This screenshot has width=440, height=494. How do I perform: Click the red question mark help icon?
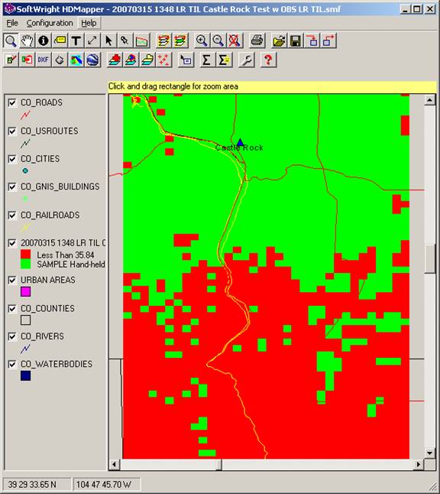pos(268,60)
